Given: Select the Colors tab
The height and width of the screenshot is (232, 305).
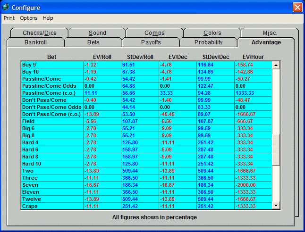Looking at the screenshot, I should [212, 33].
